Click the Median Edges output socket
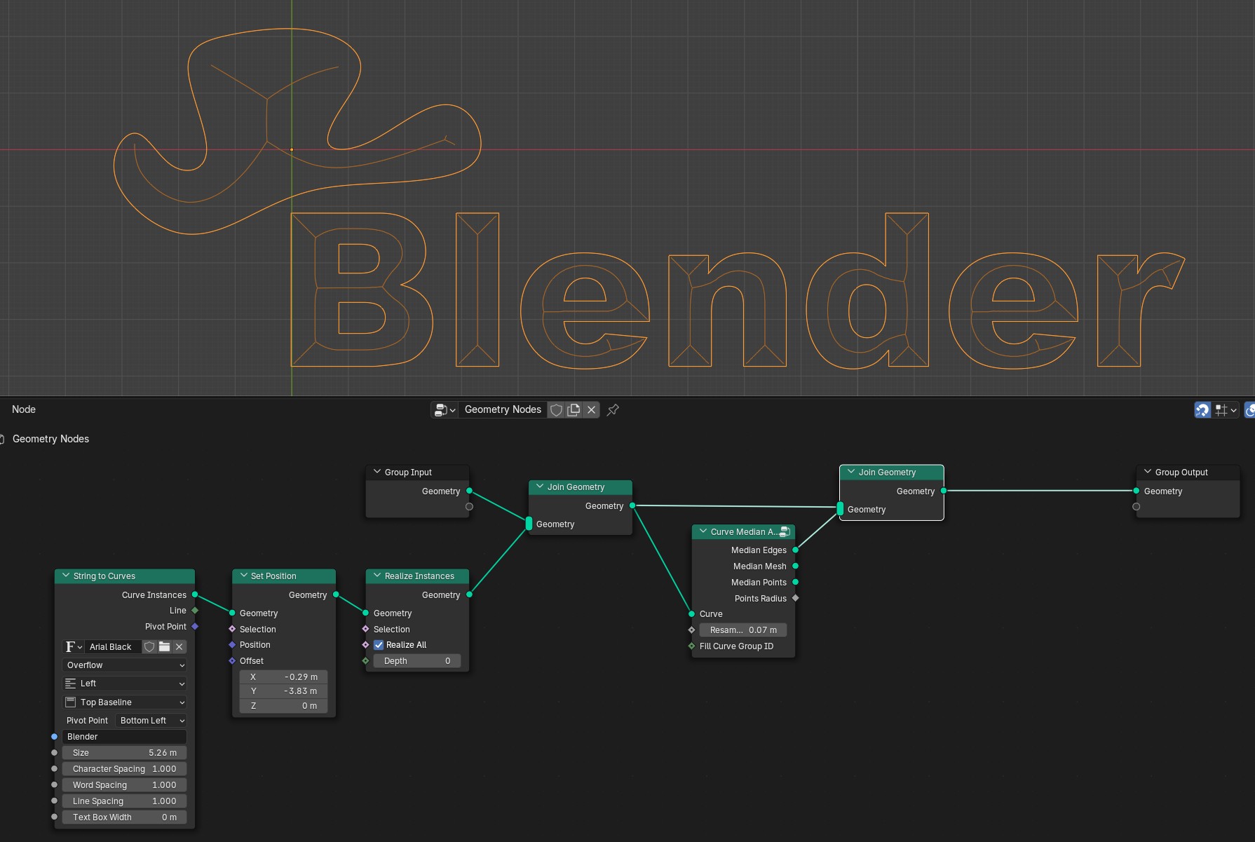 tap(795, 550)
